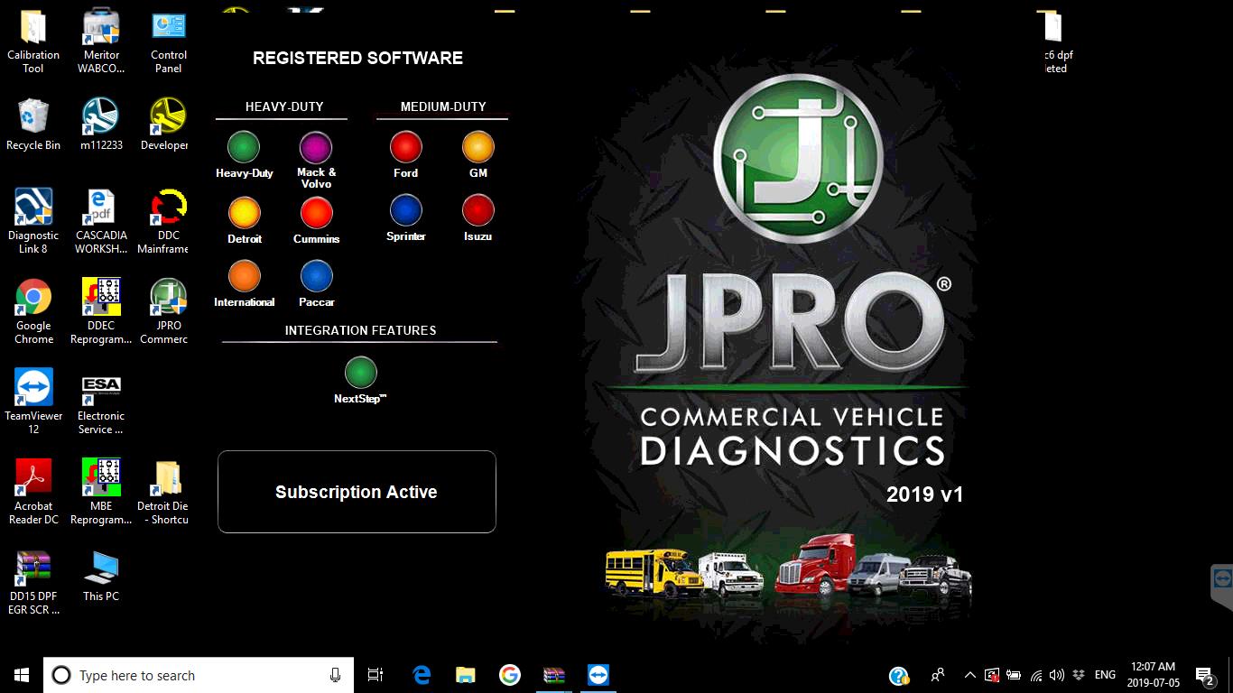Click the Subscription Active box
Screen dimensions: 1233x693
click(x=357, y=492)
